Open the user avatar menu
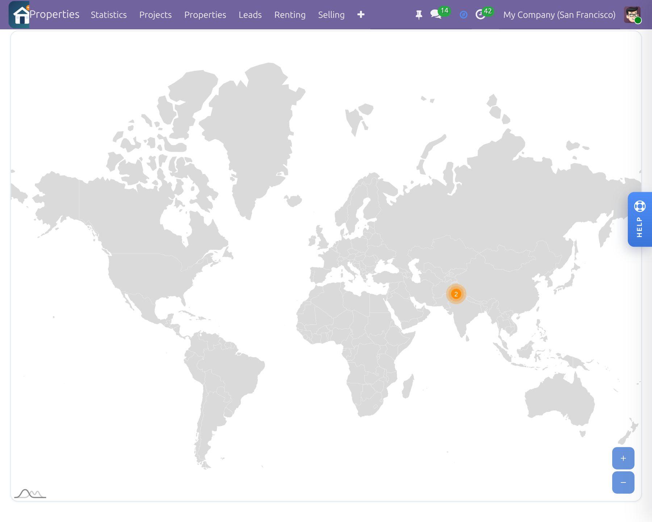 pos(632,14)
